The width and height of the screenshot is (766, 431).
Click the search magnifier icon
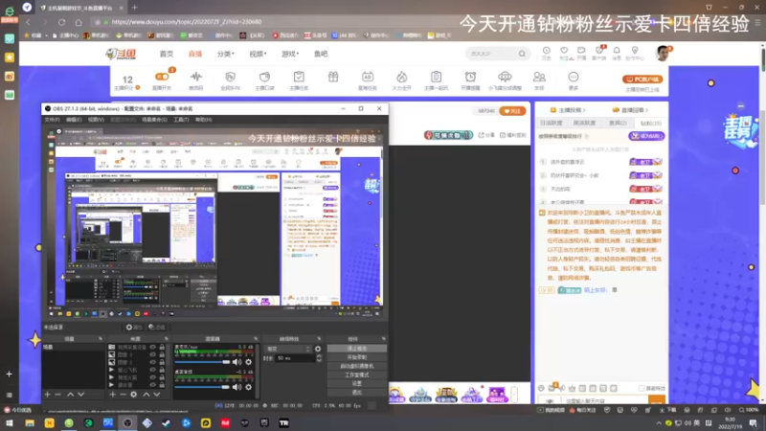click(522, 54)
